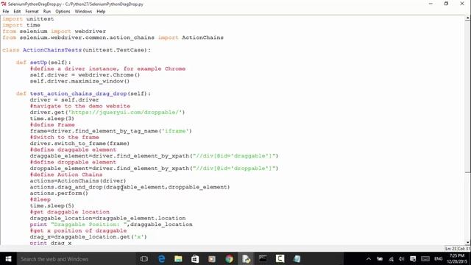This screenshot has height=265, width=471.
Task: Click the 'Ln: 23 Col: 31' status indicator
Action: pyautogui.click(x=457, y=249)
